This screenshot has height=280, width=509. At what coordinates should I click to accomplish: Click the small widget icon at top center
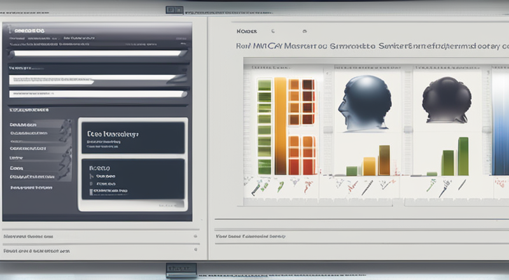173,10
